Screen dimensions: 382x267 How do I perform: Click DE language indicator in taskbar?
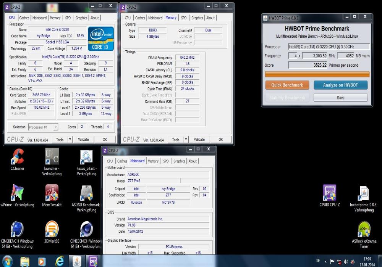click(x=318, y=261)
